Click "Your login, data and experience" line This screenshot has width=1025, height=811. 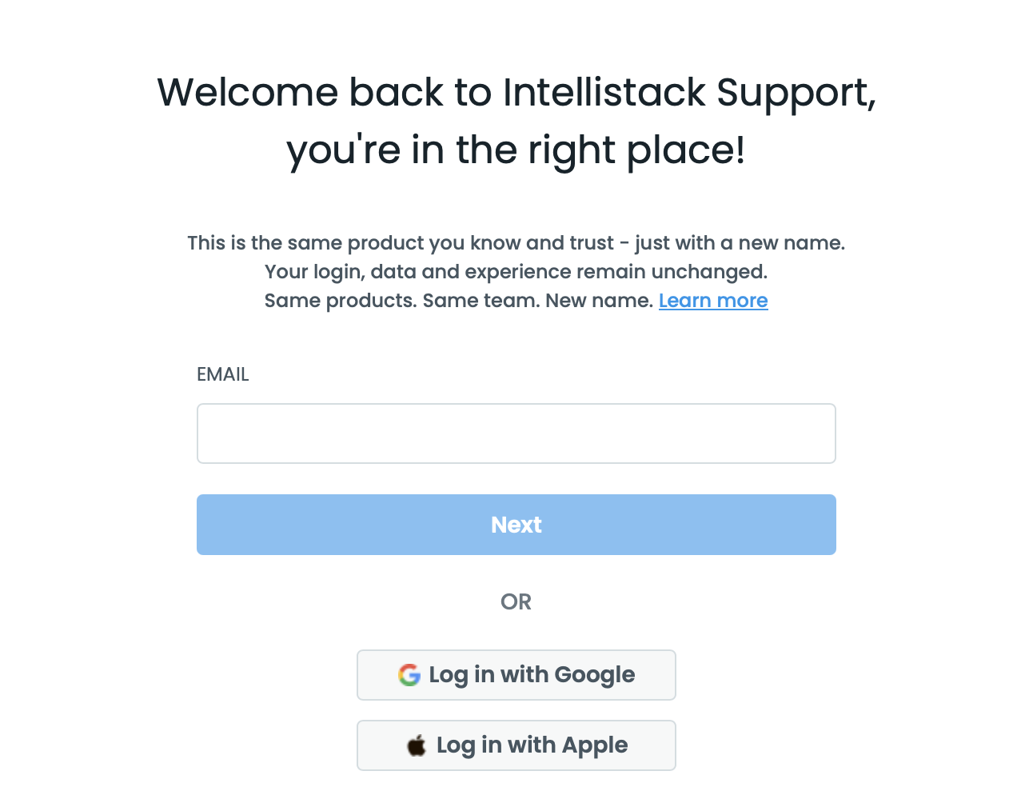516,272
